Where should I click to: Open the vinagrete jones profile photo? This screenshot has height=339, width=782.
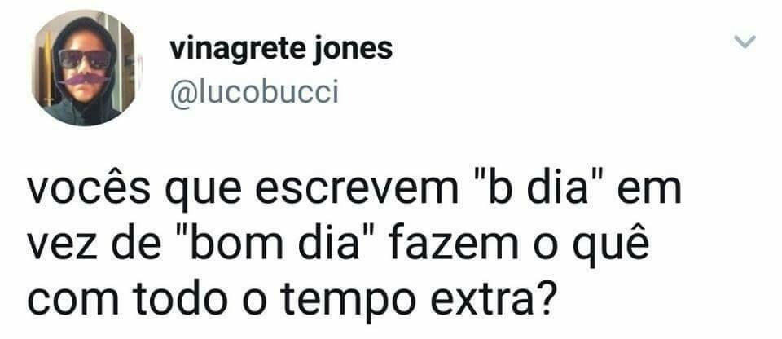85,68
